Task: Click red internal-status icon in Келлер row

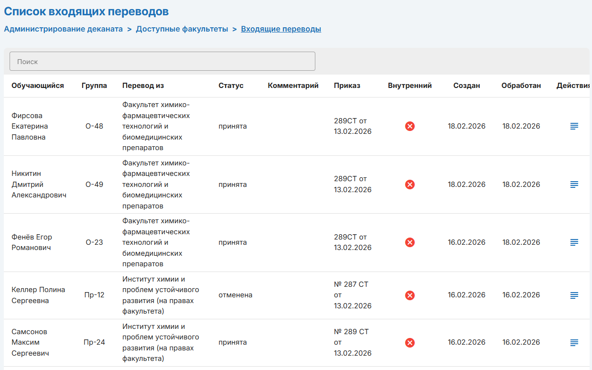Action: point(409,295)
